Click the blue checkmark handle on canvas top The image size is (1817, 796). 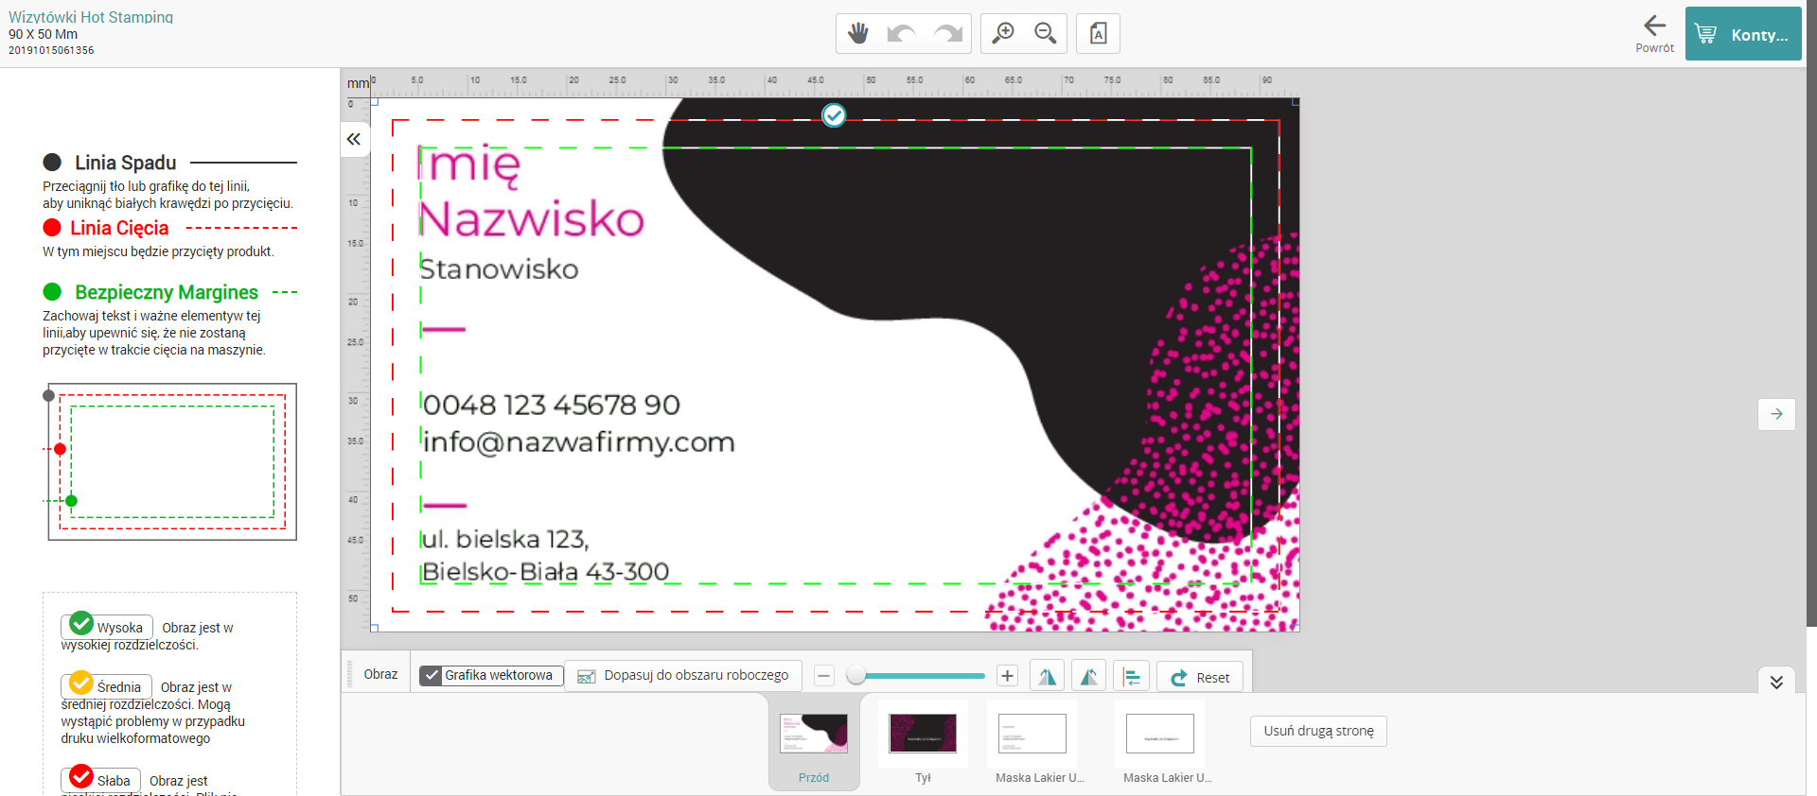pos(834,115)
